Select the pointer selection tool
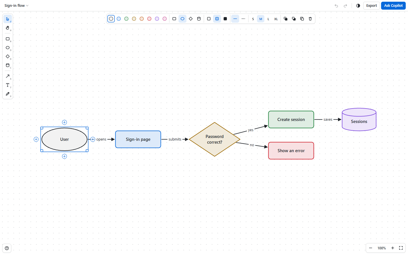This screenshot has width=408, height=255. [8, 19]
